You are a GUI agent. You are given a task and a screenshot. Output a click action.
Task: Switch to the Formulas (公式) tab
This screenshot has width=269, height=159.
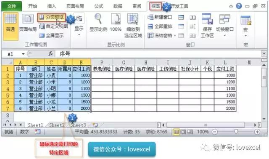point(99,6)
